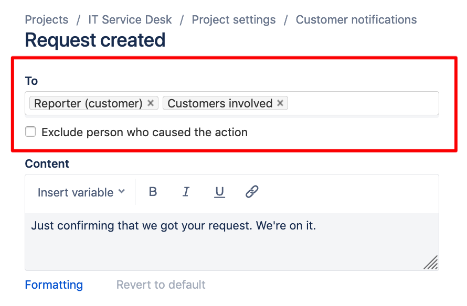Check Exclude person who caused the action
467x306 pixels.
[x=30, y=132]
